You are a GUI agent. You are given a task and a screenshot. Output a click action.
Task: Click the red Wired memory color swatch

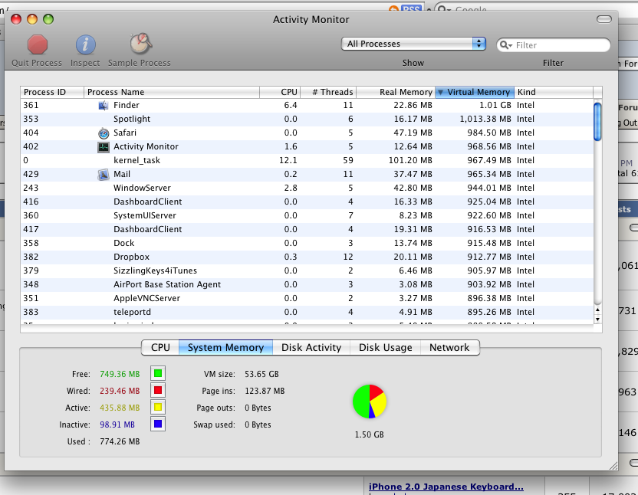pyautogui.click(x=158, y=391)
